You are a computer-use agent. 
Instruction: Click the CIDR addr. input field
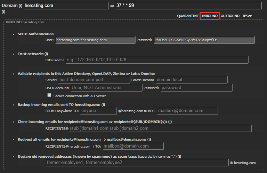coord(157,60)
